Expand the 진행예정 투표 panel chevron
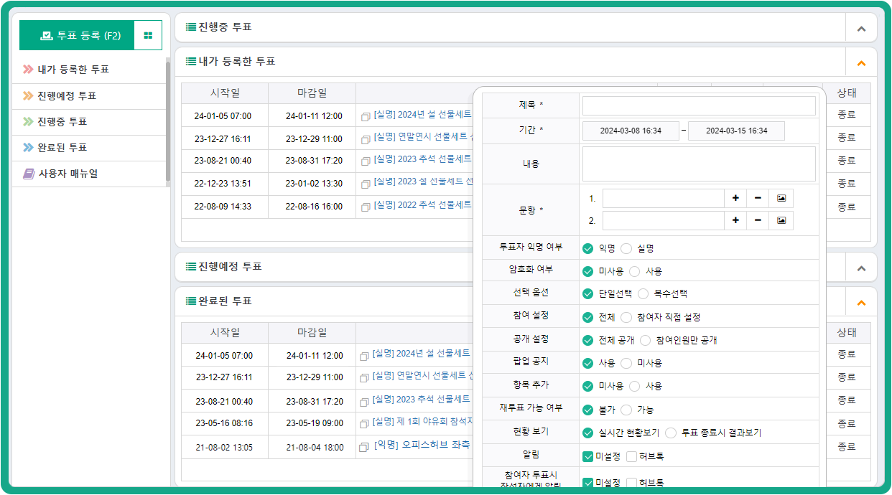Image resolution: width=892 pixels, height=495 pixels. (862, 268)
